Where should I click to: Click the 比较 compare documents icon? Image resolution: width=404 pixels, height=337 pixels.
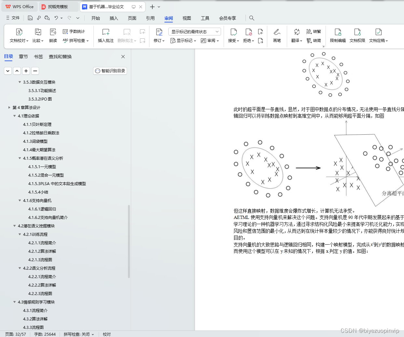(38, 32)
